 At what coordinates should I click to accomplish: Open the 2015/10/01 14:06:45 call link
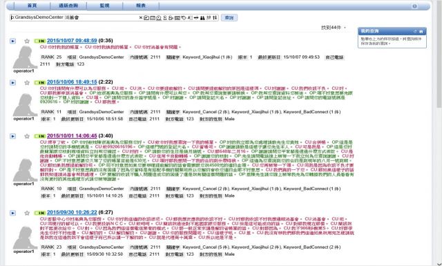(x=72, y=135)
